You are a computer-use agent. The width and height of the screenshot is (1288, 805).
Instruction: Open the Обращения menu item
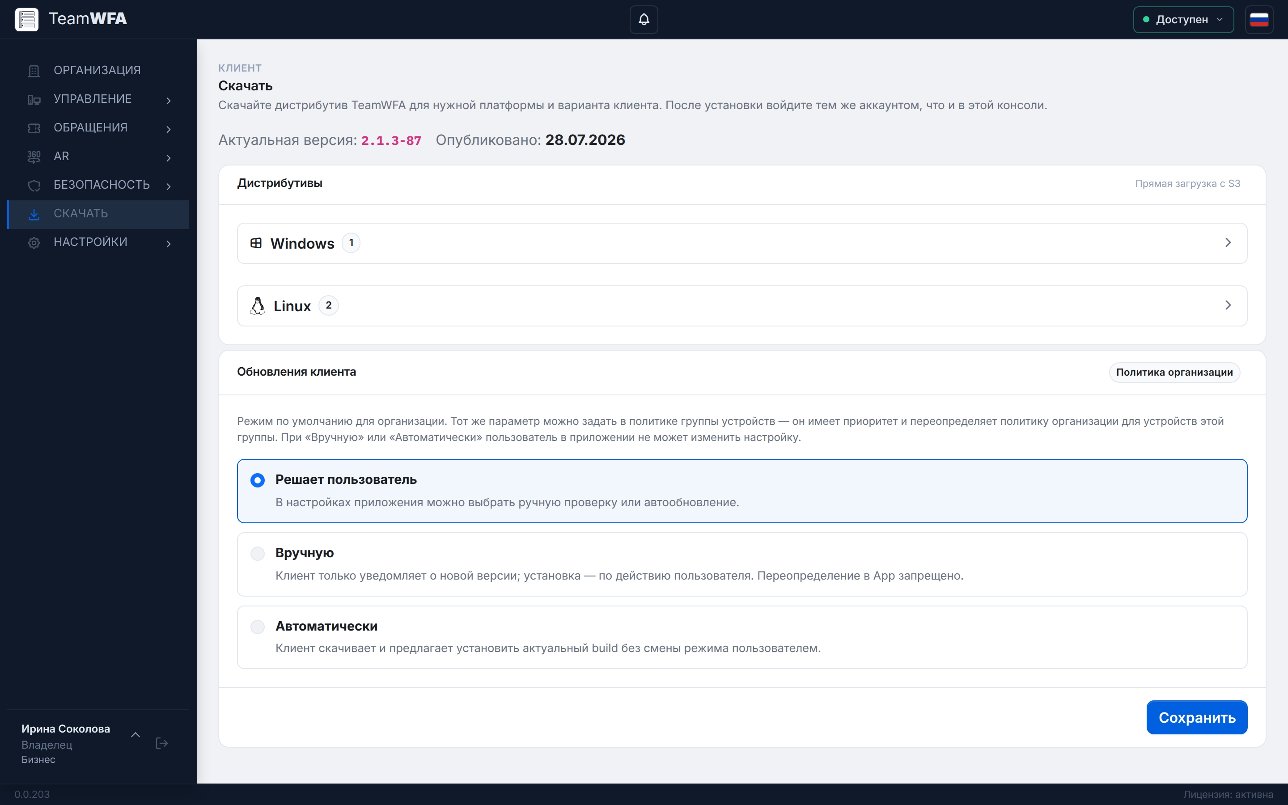[98, 128]
